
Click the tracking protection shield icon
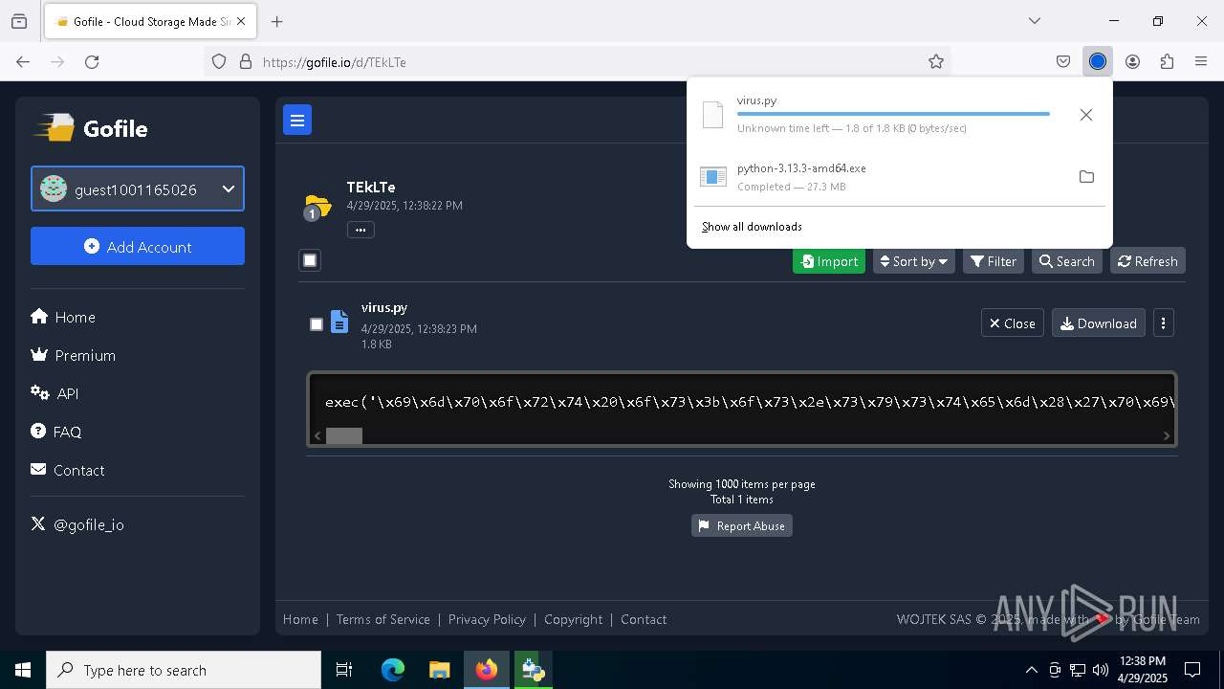(219, 61)
